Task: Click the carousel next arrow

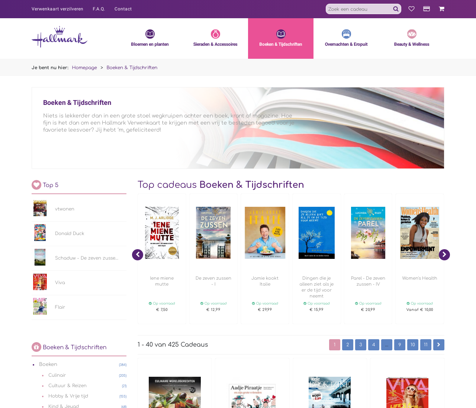Action: click(x=444, y=255)
